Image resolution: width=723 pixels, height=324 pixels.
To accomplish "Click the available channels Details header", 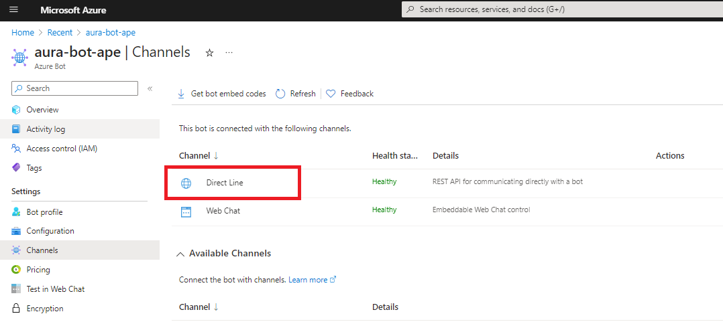I will pyautogui.click(x=386, y=307).
